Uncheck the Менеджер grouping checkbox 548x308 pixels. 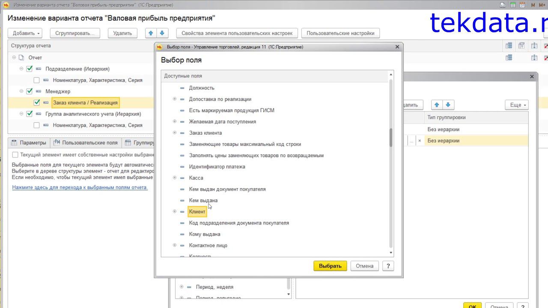coord(29,92)
